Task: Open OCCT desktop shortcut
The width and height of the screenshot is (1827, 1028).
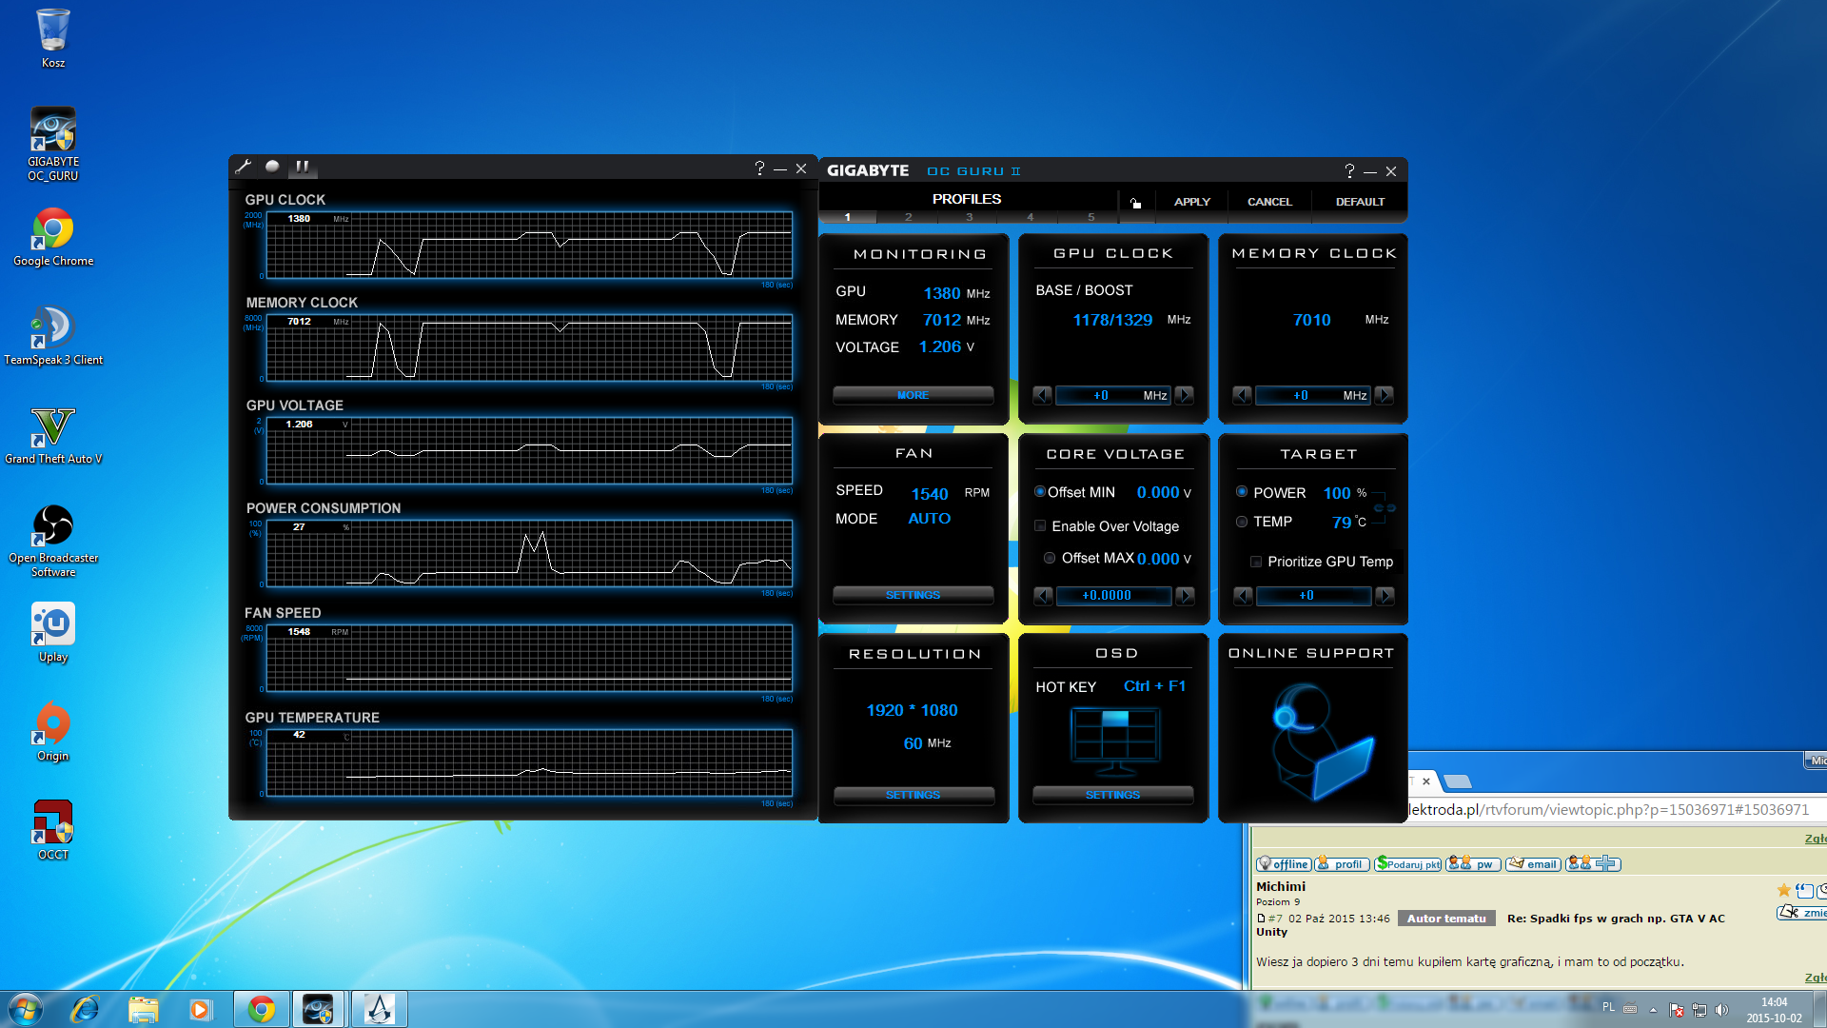Action: pos(53,831)
